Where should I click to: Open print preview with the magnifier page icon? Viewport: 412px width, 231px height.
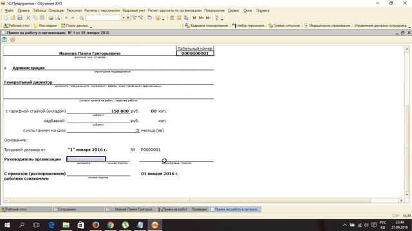57,18
